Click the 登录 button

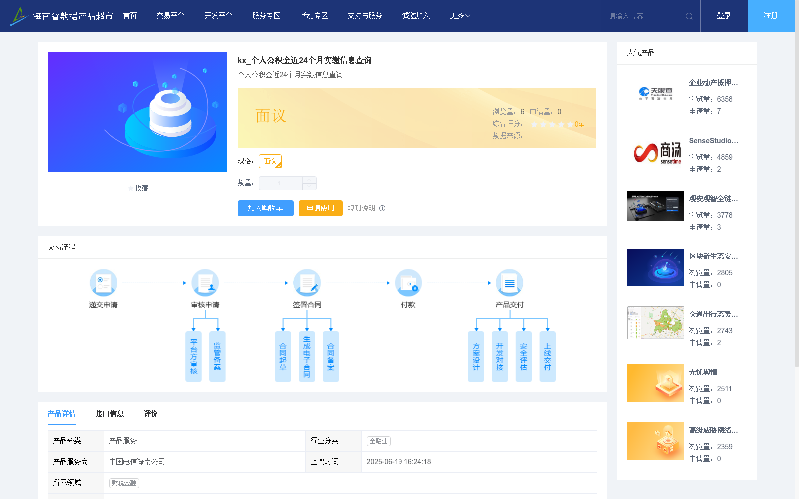coord(724,16)
